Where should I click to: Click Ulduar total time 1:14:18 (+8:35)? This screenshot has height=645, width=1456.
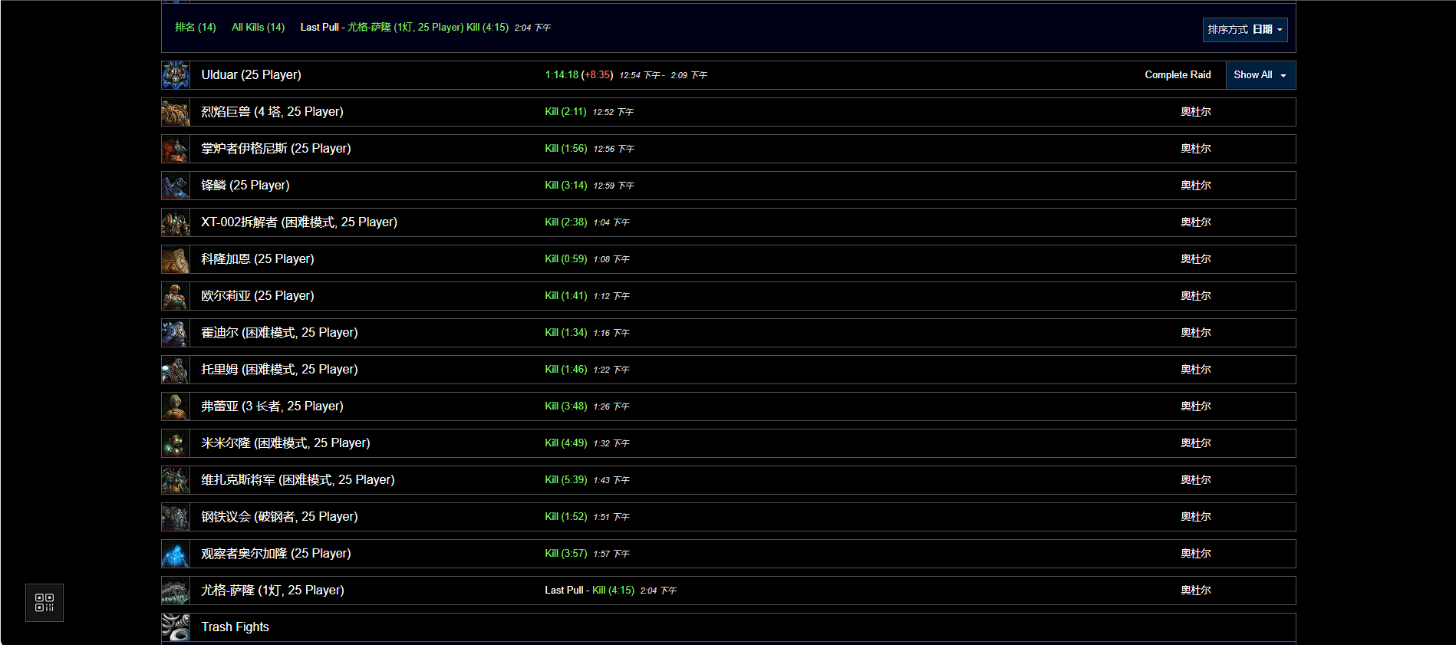pyautogui.click(x=579, y=75)
